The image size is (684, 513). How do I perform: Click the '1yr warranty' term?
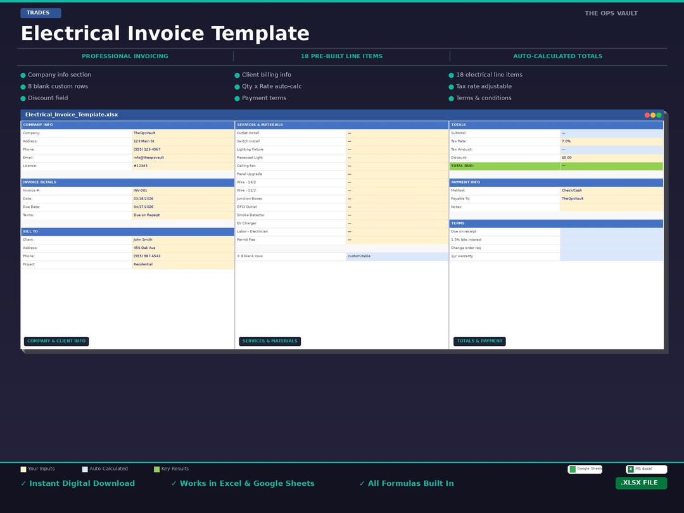tap(462, 256)
